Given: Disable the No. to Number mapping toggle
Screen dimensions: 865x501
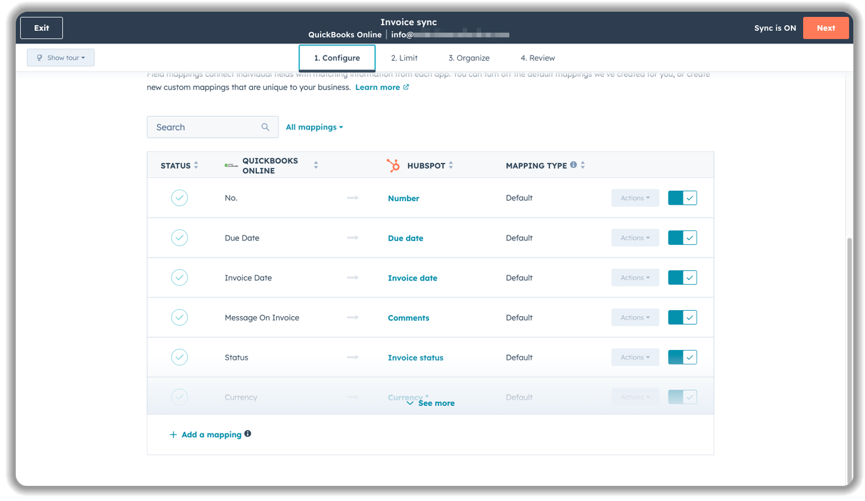Looking at the screenshot, I should point(682,198).
